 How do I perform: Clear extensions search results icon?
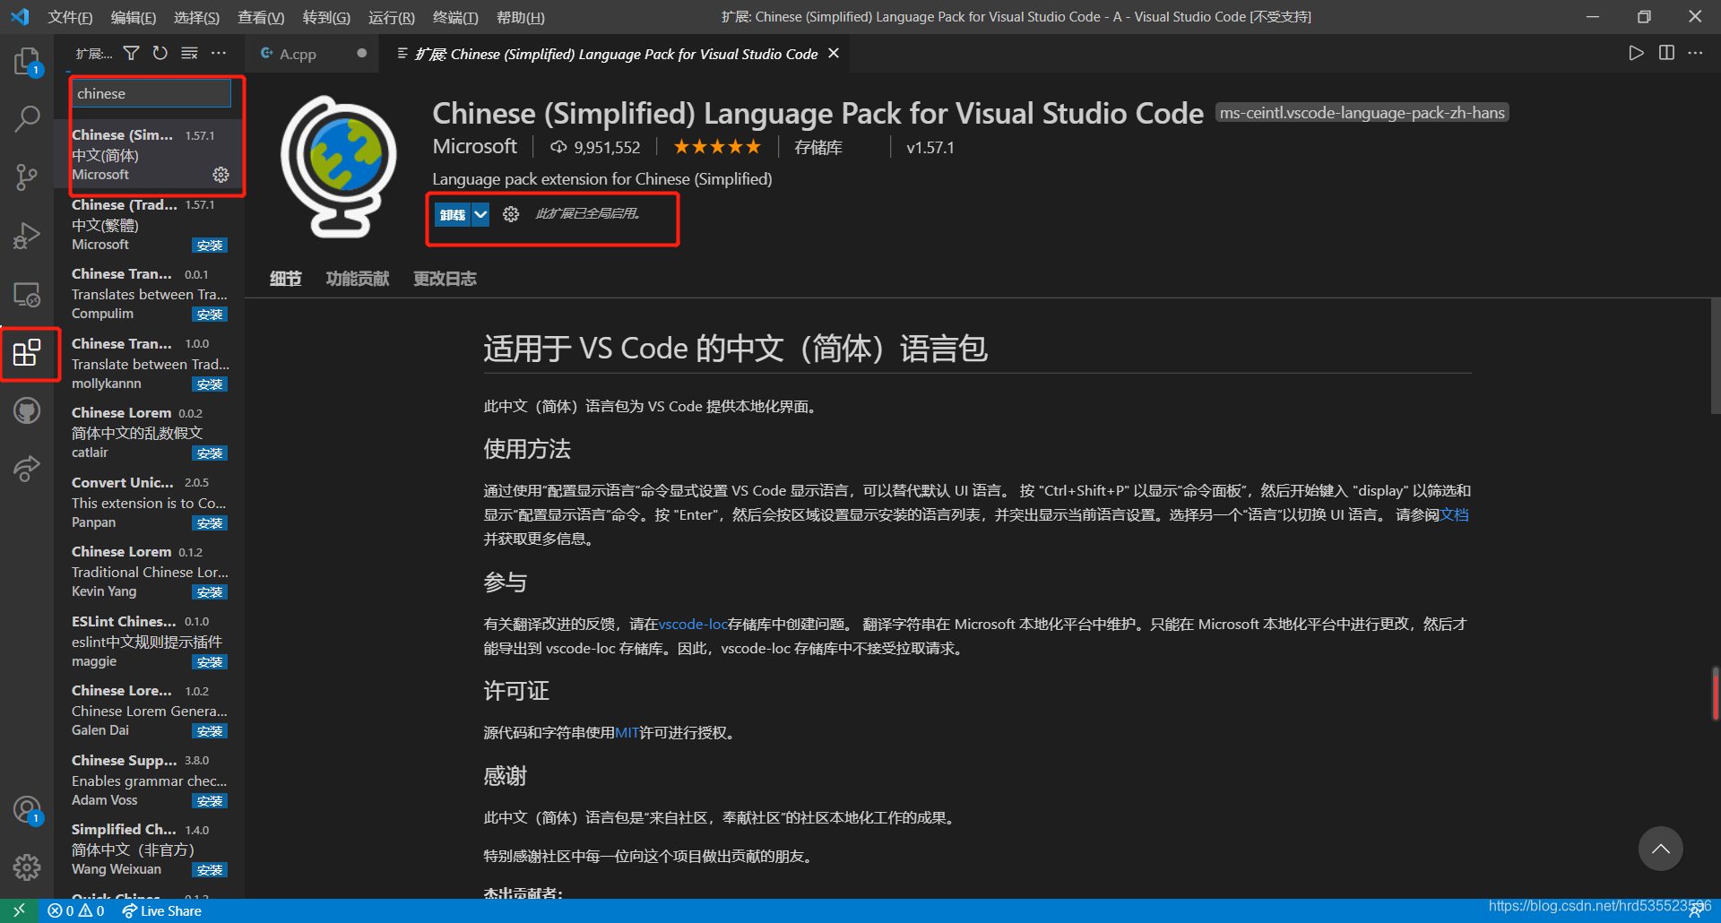pyautogui.click(x=189, y=54)
